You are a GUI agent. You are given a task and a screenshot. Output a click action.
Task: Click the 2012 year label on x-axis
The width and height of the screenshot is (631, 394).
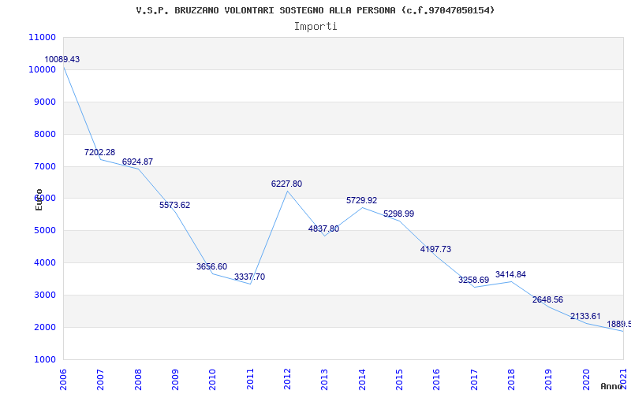[x=287, y=379]
